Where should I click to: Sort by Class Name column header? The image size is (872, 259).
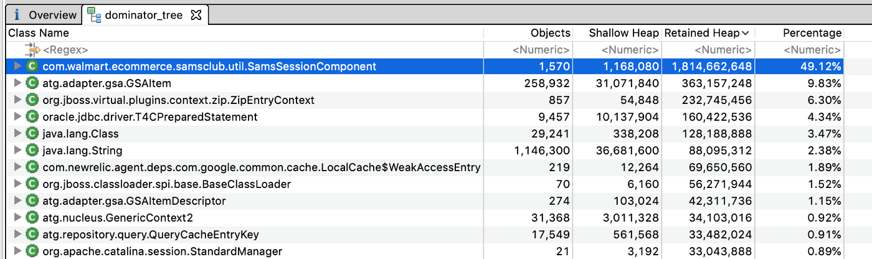pos(39,33)
